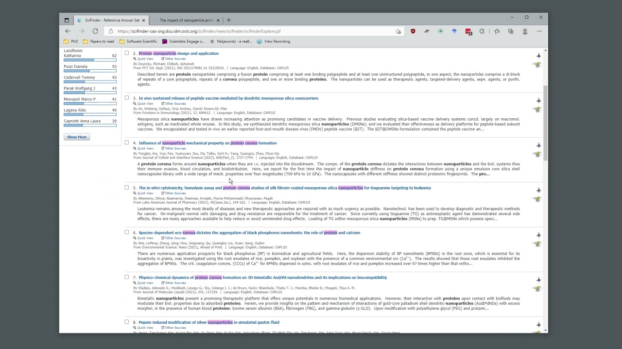Viewport: 622px width, 349px height.
Task: Open the browser Extensions puzzle icon
Action: 482,31
